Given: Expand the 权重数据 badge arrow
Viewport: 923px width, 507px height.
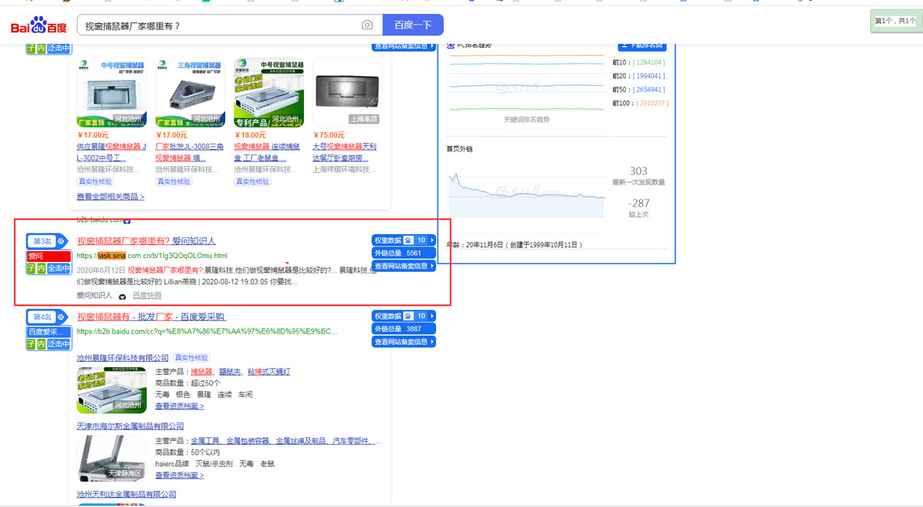Looking at the screenshot, I should point(432,240).
